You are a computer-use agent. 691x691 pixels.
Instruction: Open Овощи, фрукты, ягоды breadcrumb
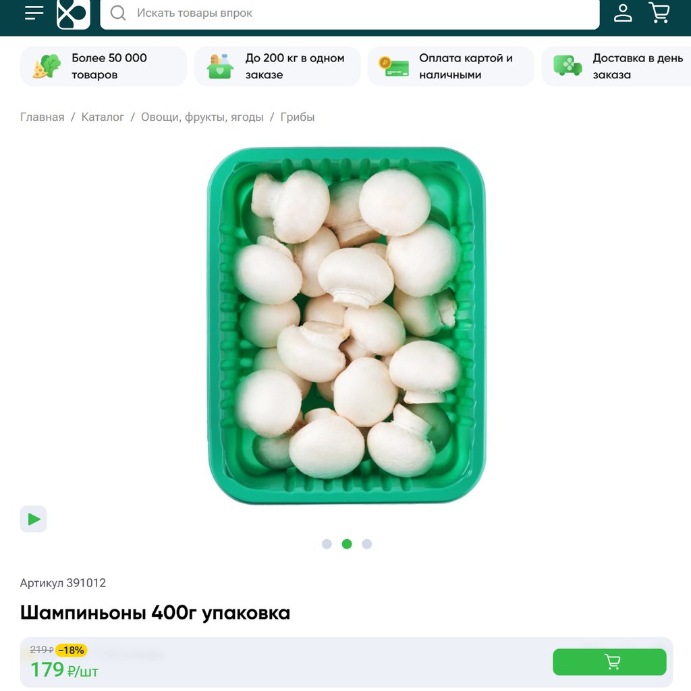(202, 117)
